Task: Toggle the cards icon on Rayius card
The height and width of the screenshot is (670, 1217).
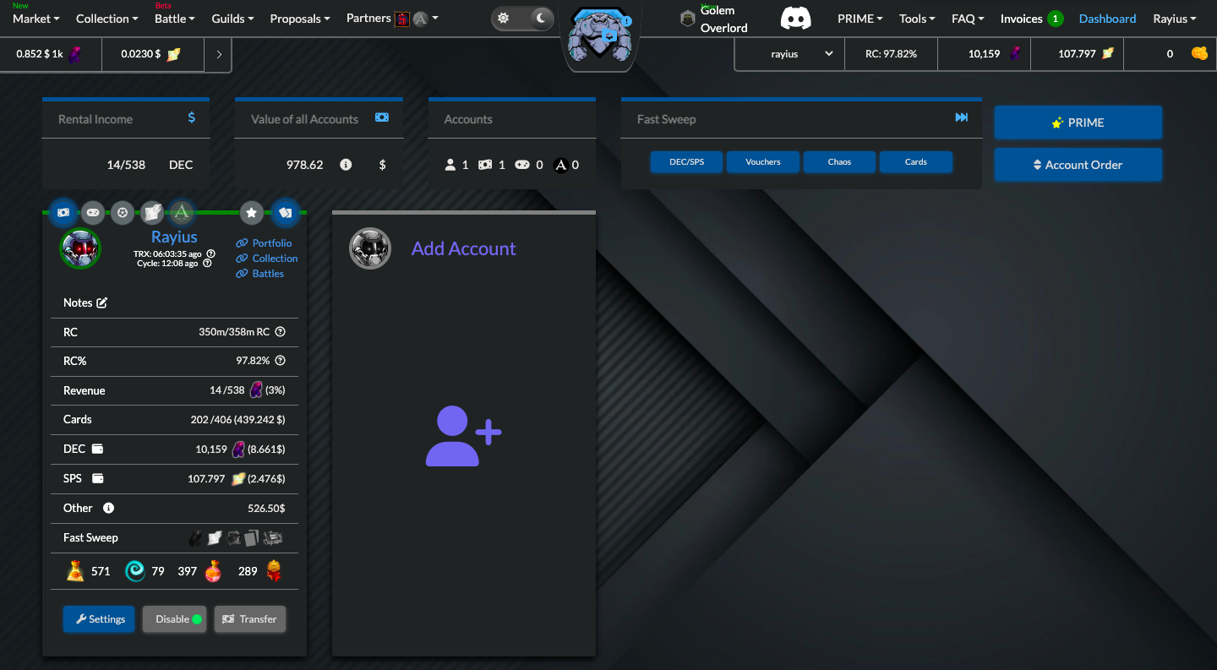Action: click(x=285, y=212)
